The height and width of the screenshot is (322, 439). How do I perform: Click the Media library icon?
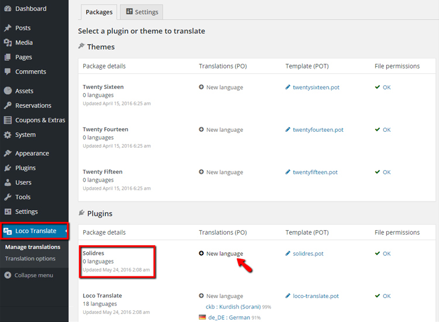8,43
